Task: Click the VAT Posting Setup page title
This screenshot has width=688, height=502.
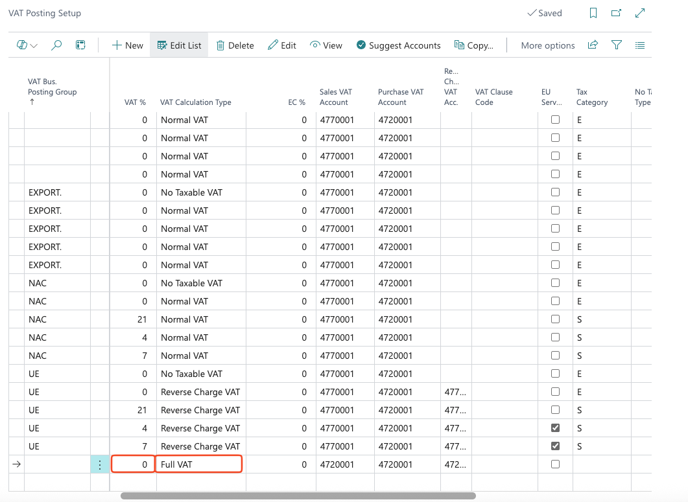Action: click(x=45, y=13)
